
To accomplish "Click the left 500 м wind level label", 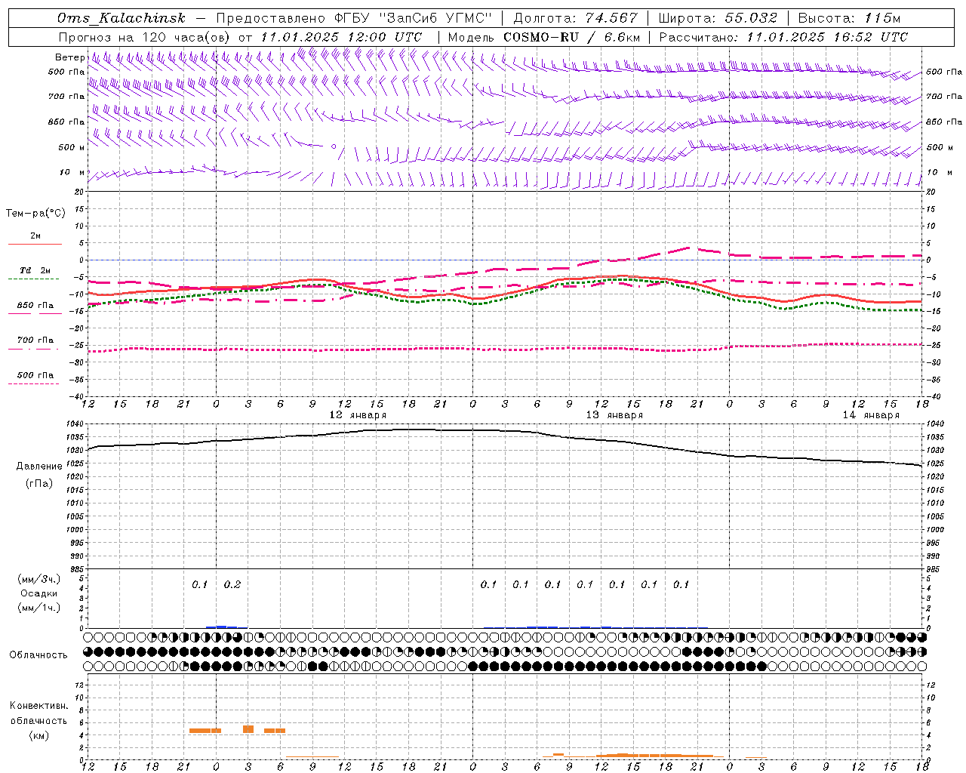I will coord(72,147).
